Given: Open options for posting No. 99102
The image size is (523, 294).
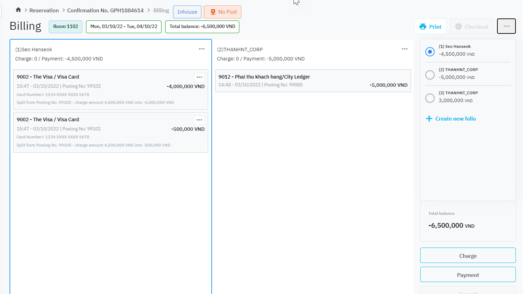Looking at the screenshot, I should point(199,77).
